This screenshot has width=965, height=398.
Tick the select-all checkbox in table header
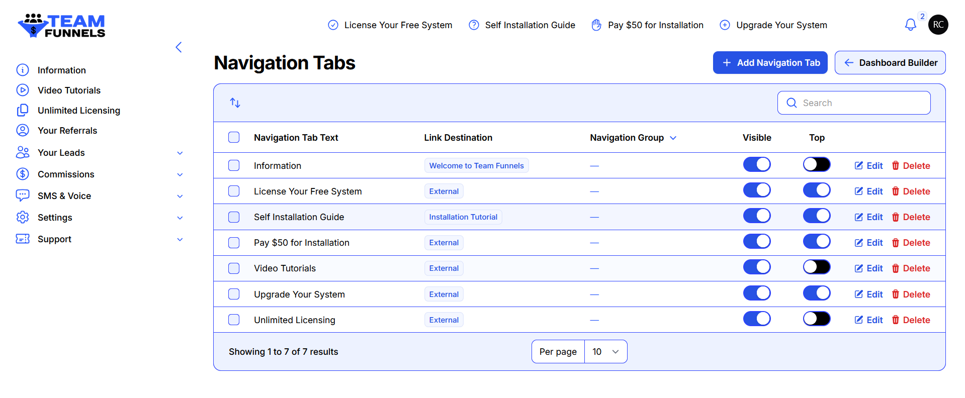(234, 138)
